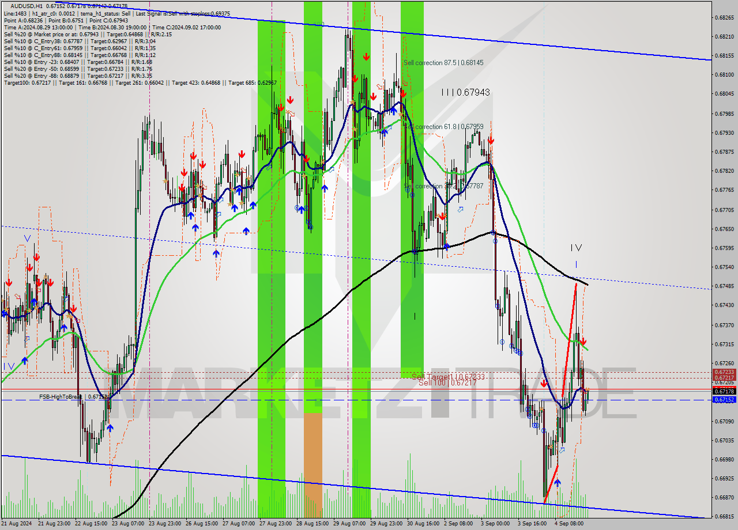This screenshot has width=738, height=530.
Task: Click the 0.67430 price axis label
Action: (724, 306)
